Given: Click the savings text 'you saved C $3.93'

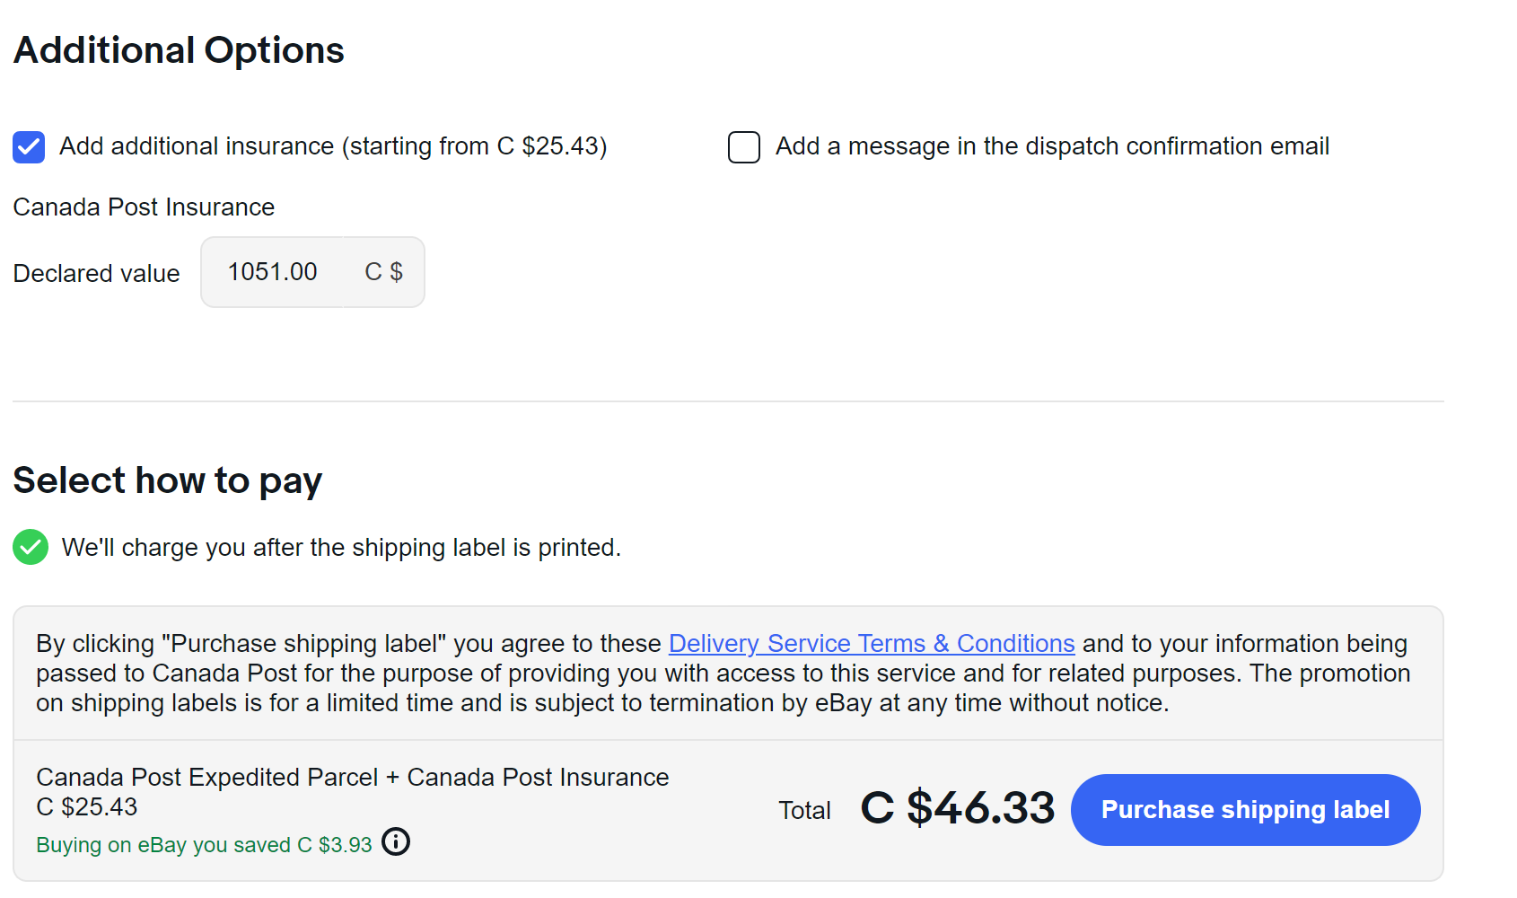Looking at the screenshot, I should coord(204,844).
